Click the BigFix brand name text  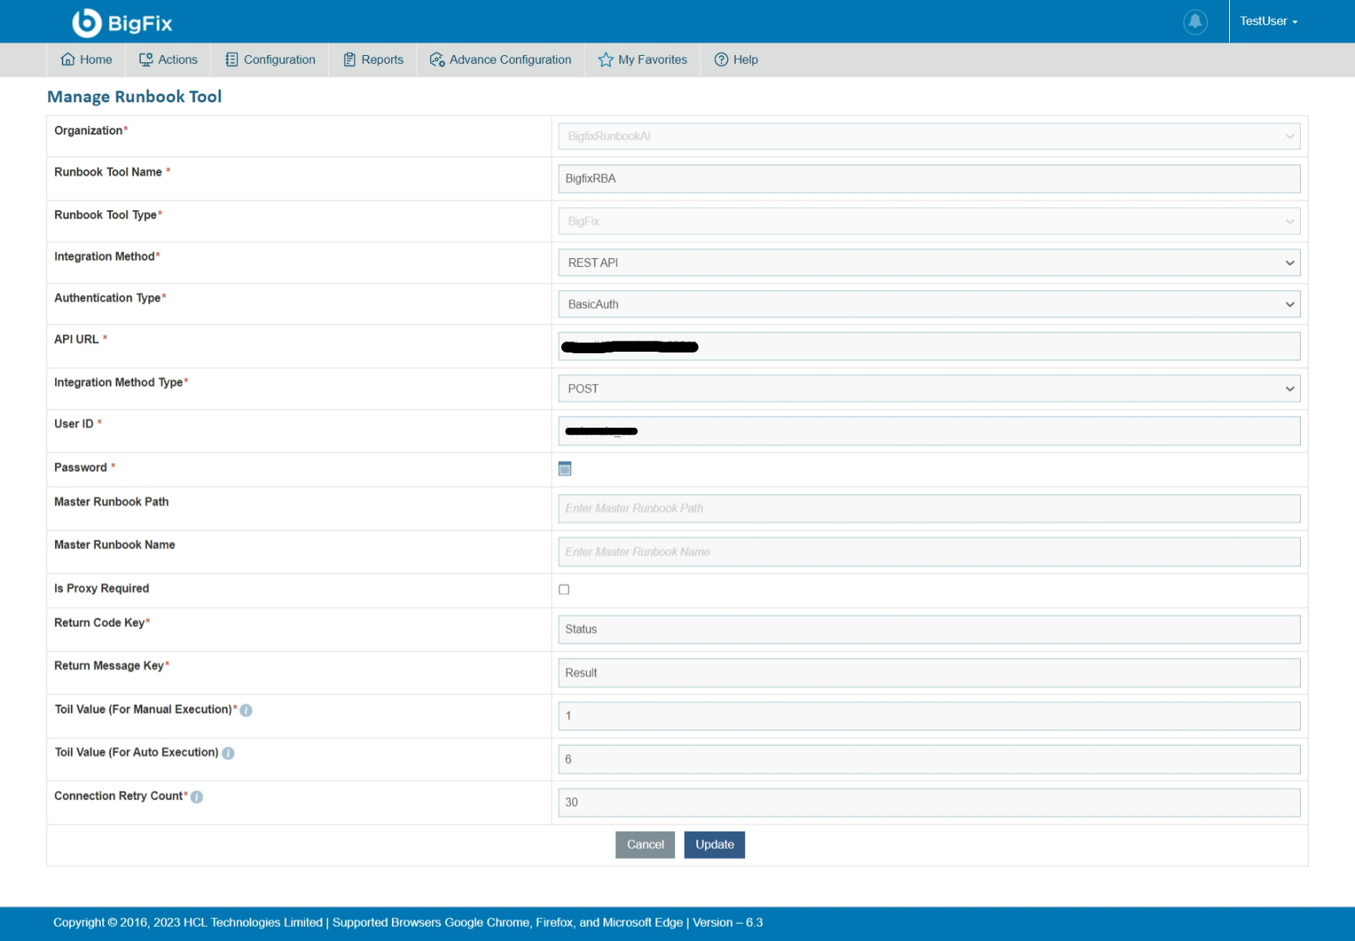(140, 24)
